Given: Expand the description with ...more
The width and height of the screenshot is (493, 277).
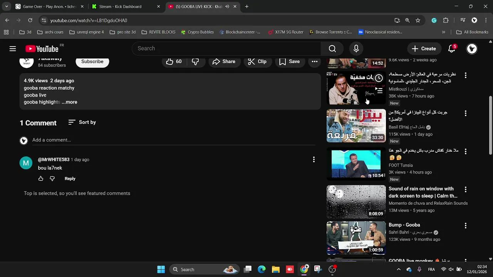Looking at the screenshot, I should (69, 102).
